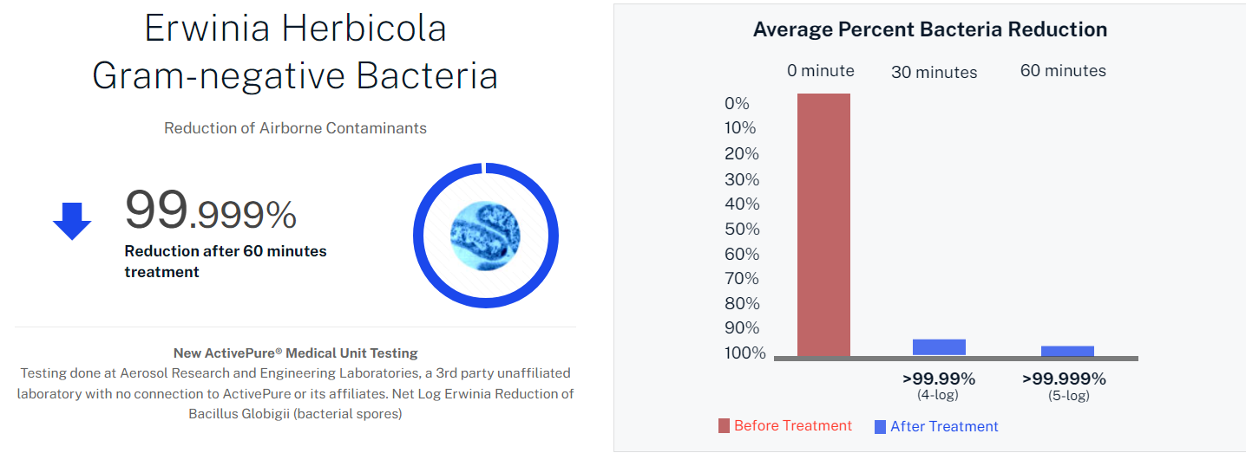The height and width of the screenshot is (453, 1246).
Task: Click the Before Treatment legend label
Action: click(792, 425)
